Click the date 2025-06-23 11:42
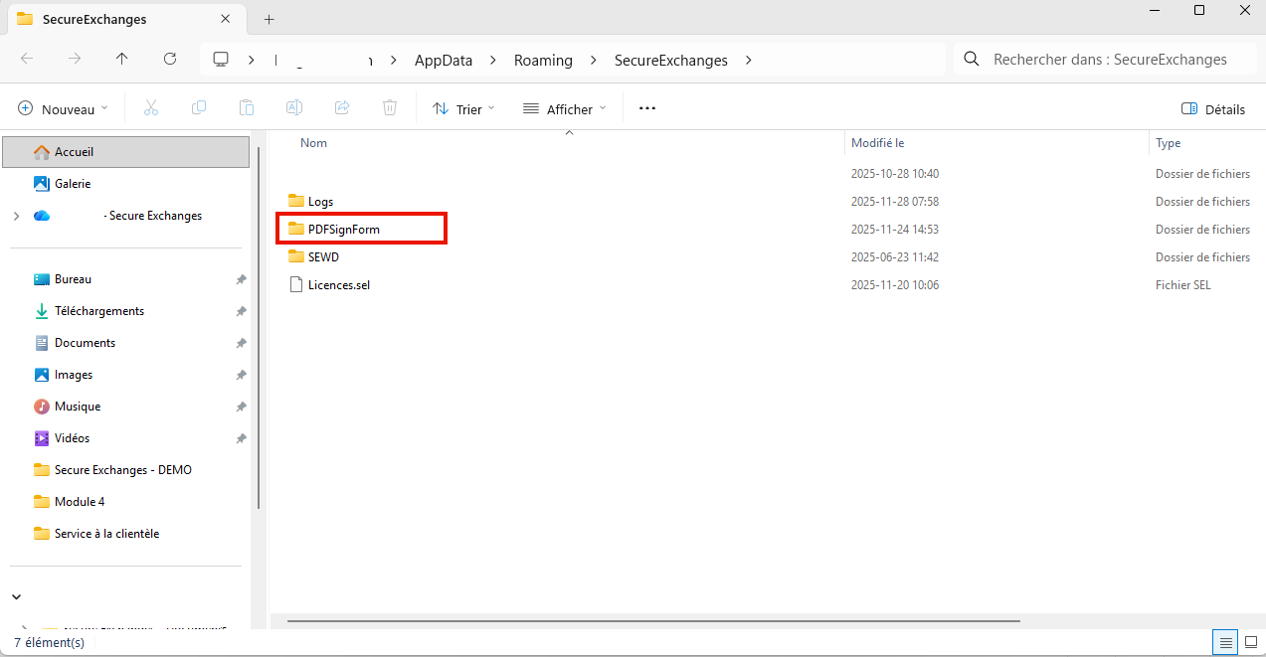This screenshot has height=657, width=1266. click(895, 257)
